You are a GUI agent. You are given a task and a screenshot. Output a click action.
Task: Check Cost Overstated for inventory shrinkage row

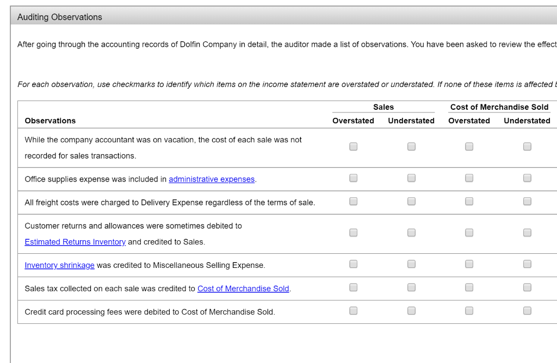[469, 264]
